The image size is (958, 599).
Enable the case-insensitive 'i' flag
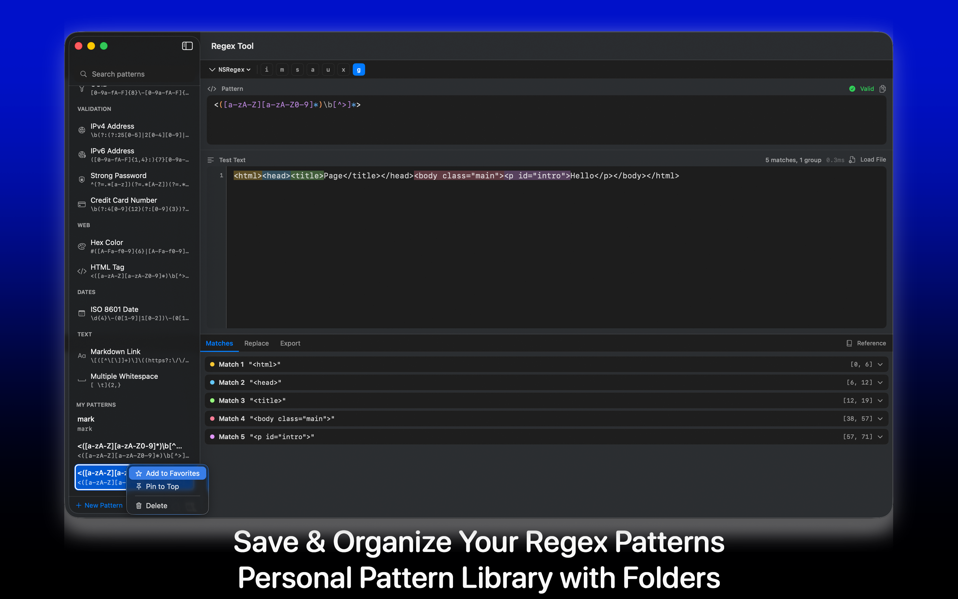[x=266, y=69]
